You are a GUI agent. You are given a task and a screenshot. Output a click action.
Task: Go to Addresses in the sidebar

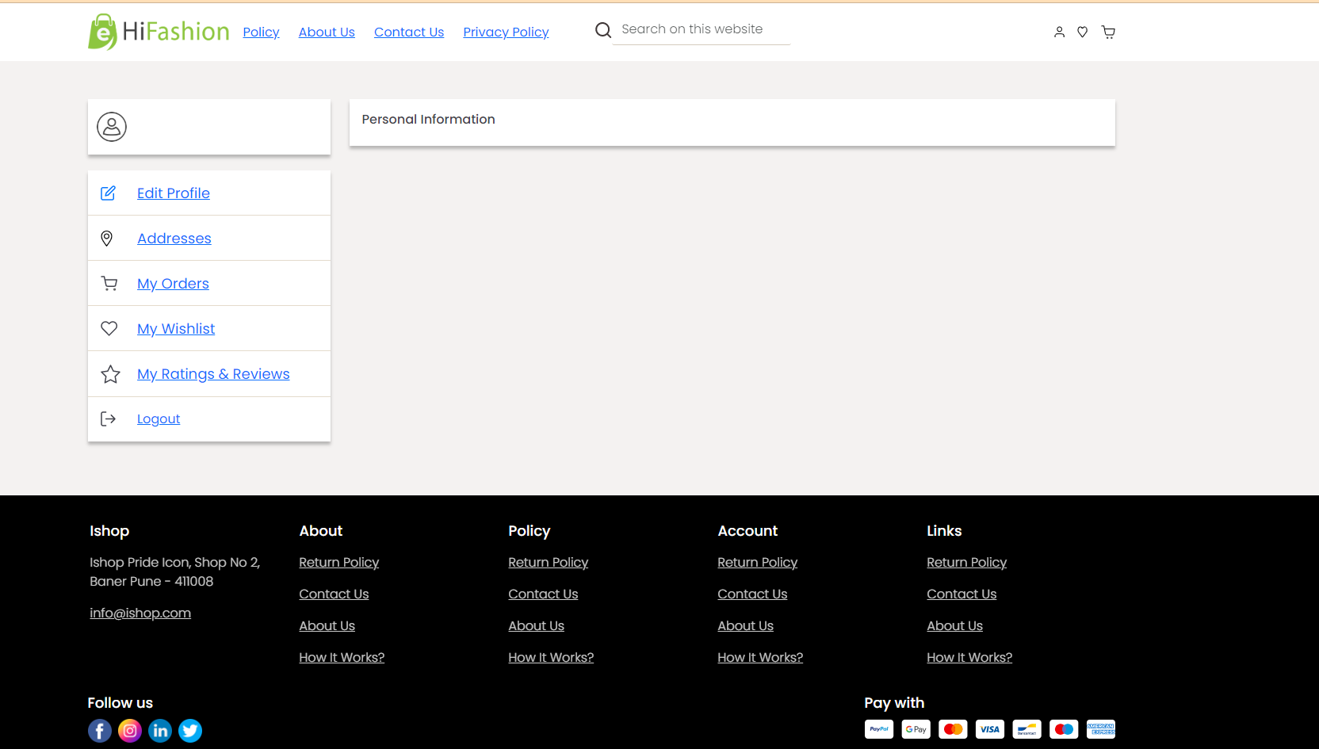tap(174, 238)
